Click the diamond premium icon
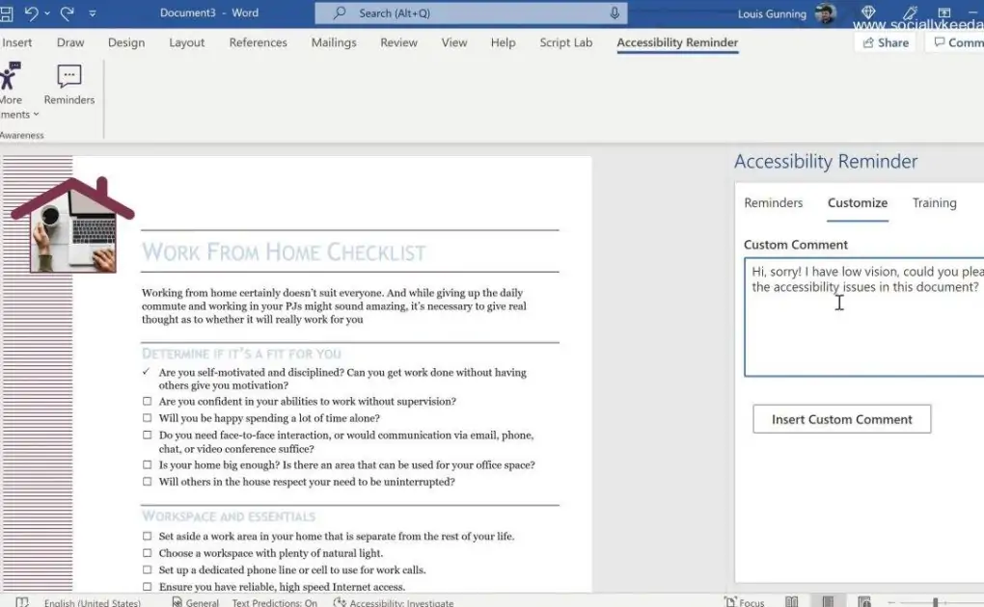984x607 pixels. click(868, 12)
